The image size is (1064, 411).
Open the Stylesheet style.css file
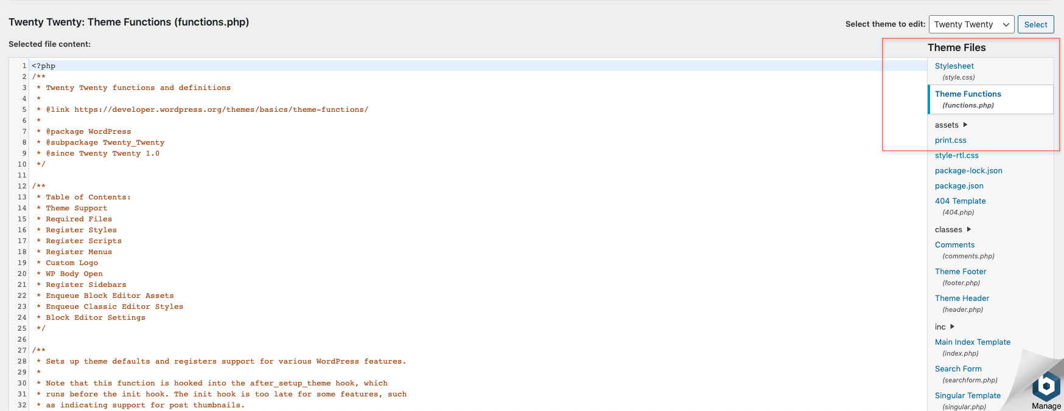[954, 66]
